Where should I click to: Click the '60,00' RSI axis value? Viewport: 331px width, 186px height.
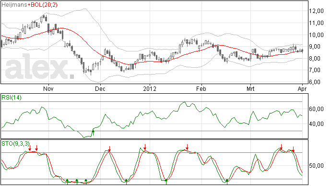click(x=316, y=109)
